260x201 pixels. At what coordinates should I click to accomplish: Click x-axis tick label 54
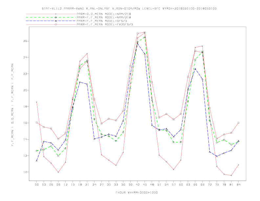[x=166, y=185]
